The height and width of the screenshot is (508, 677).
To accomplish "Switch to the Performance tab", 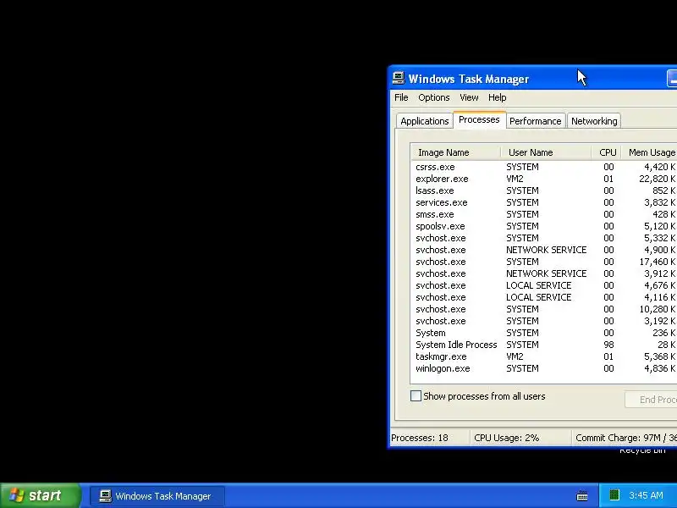I will pos(536,121).
